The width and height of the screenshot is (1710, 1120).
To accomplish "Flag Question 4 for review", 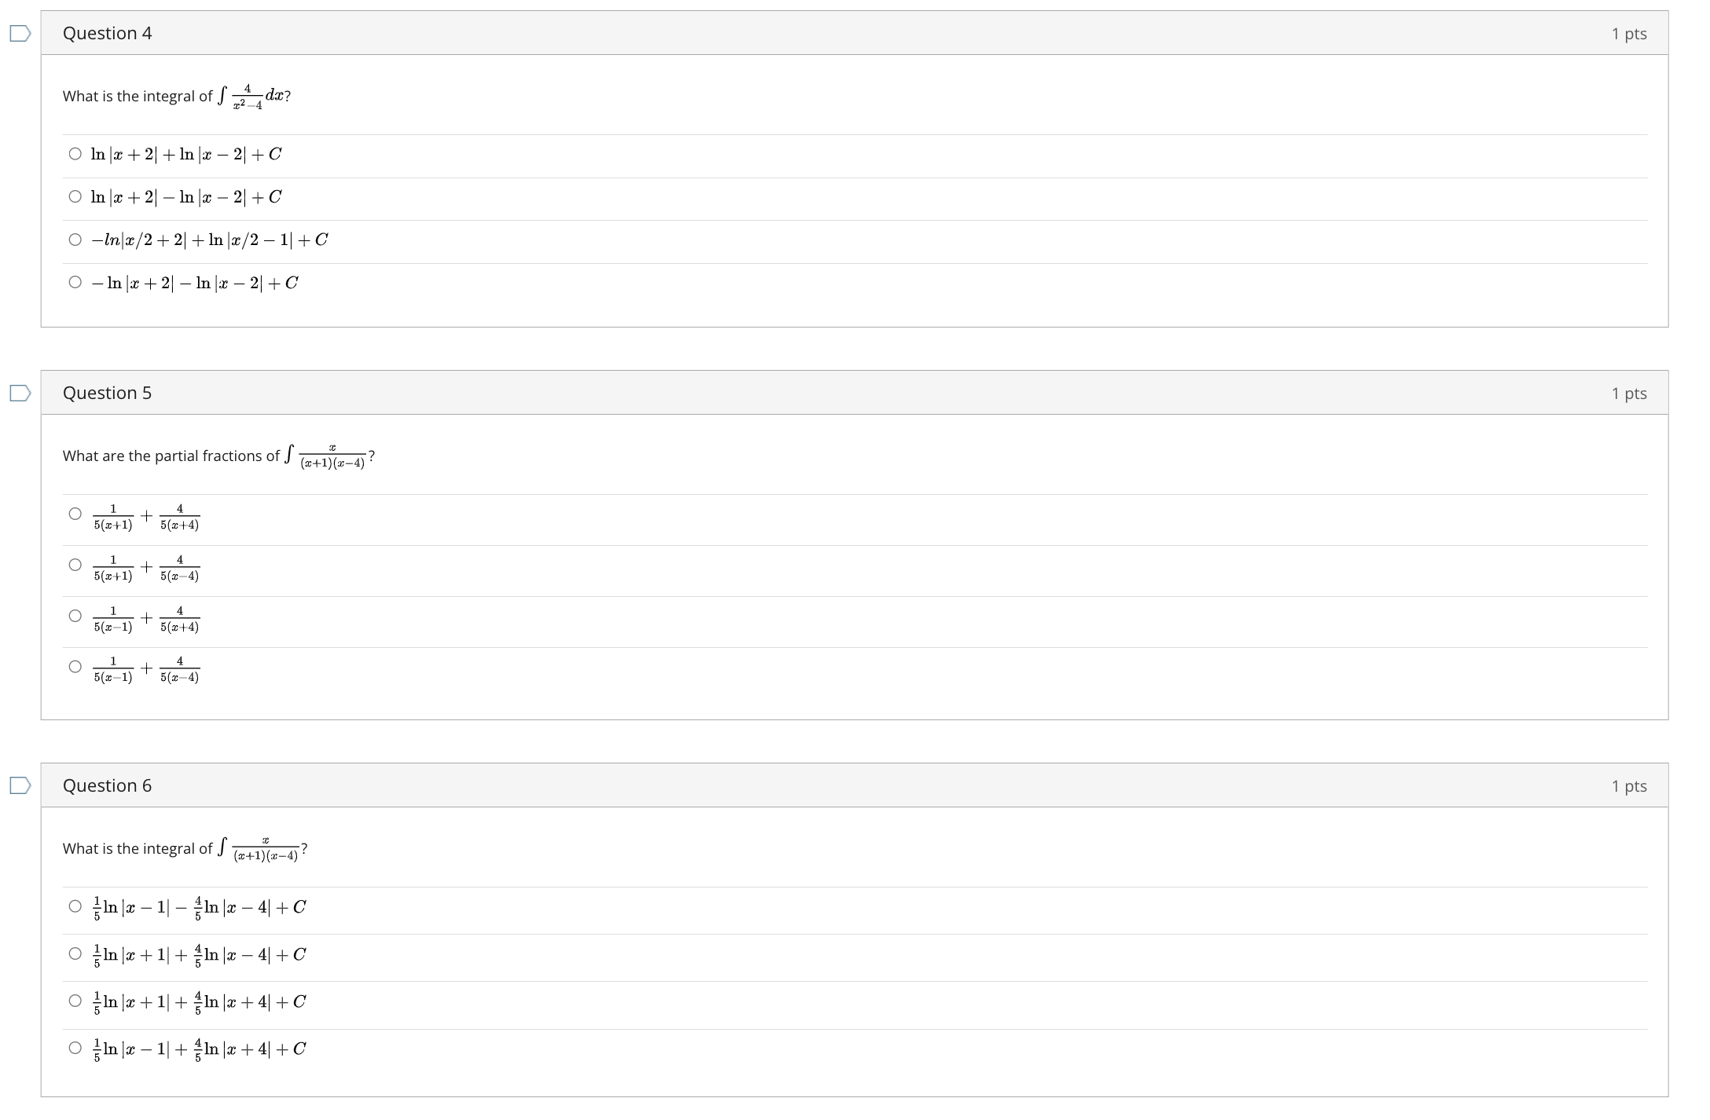I will coord(19,33).
